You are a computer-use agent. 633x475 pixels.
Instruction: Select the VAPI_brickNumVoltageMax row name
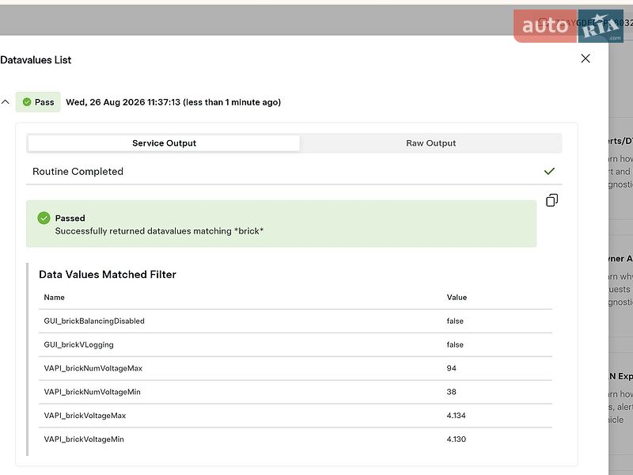pyautogui.click(x=93, y=368)
